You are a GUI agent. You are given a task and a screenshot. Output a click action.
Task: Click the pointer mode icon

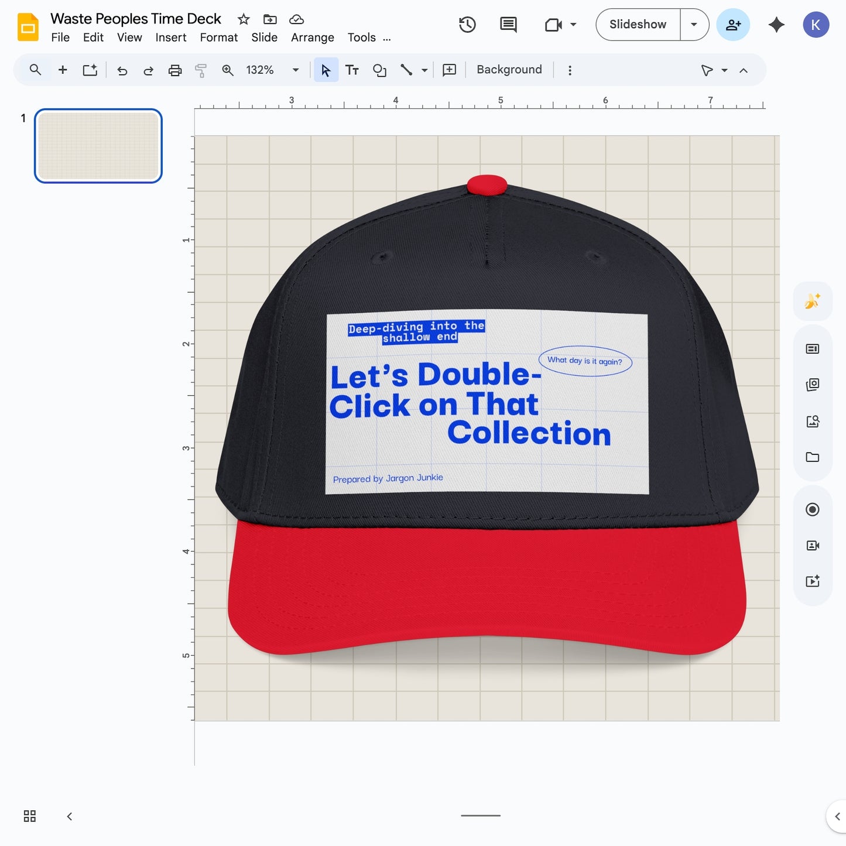tap(707, 70)
